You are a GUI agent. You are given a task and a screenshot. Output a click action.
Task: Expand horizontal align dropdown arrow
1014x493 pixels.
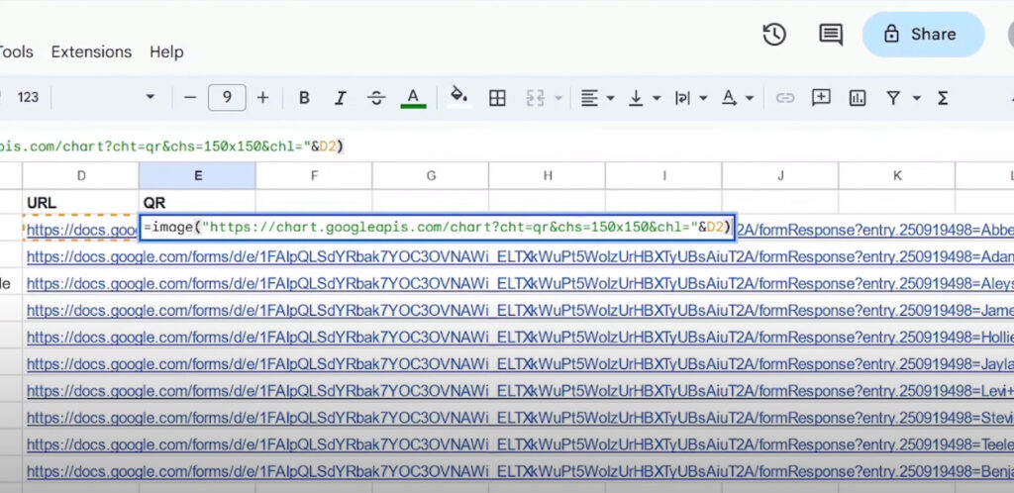point(610,98)
